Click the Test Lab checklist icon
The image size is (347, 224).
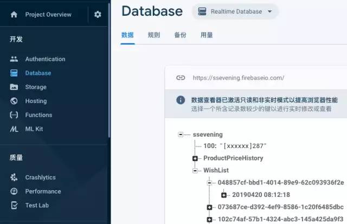click(x=14, y=205)
